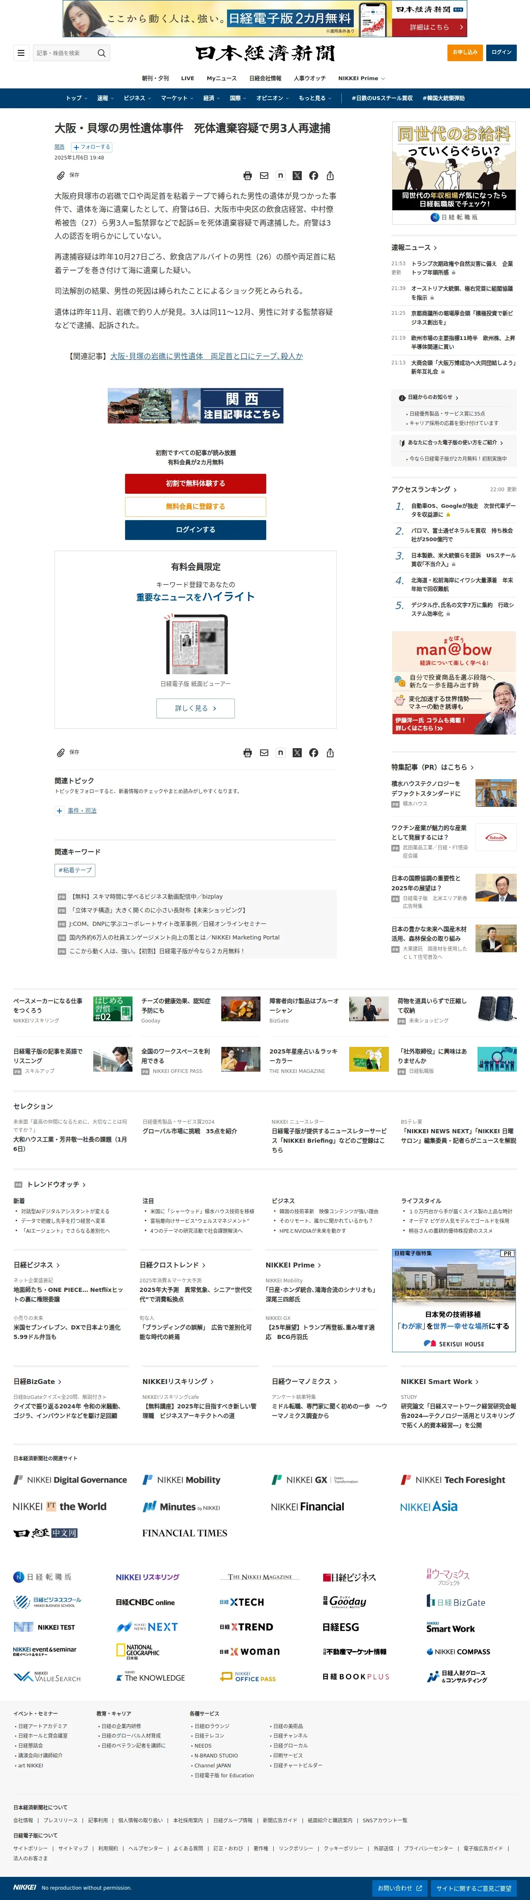Click お問い合わせ footer button
The height and width of the screenshot is (1900, 530).
(400, 1889)
